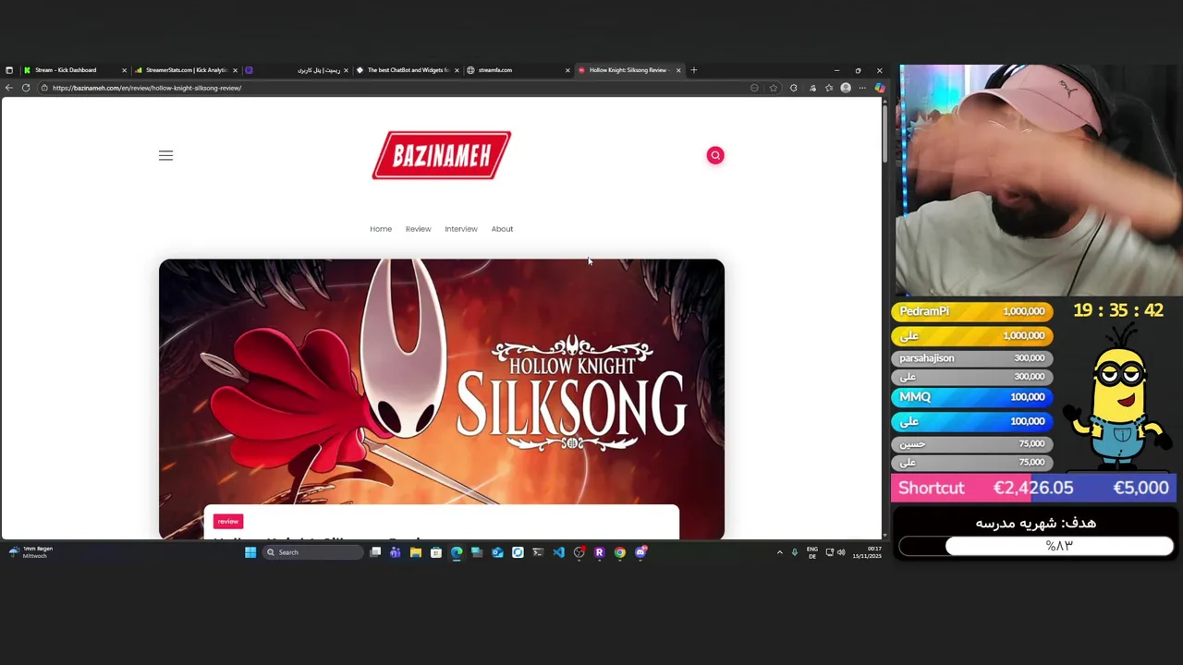Open a new browser tab with plus
The height and width of the screenshot is (665, 1183).
pos(694,70)
